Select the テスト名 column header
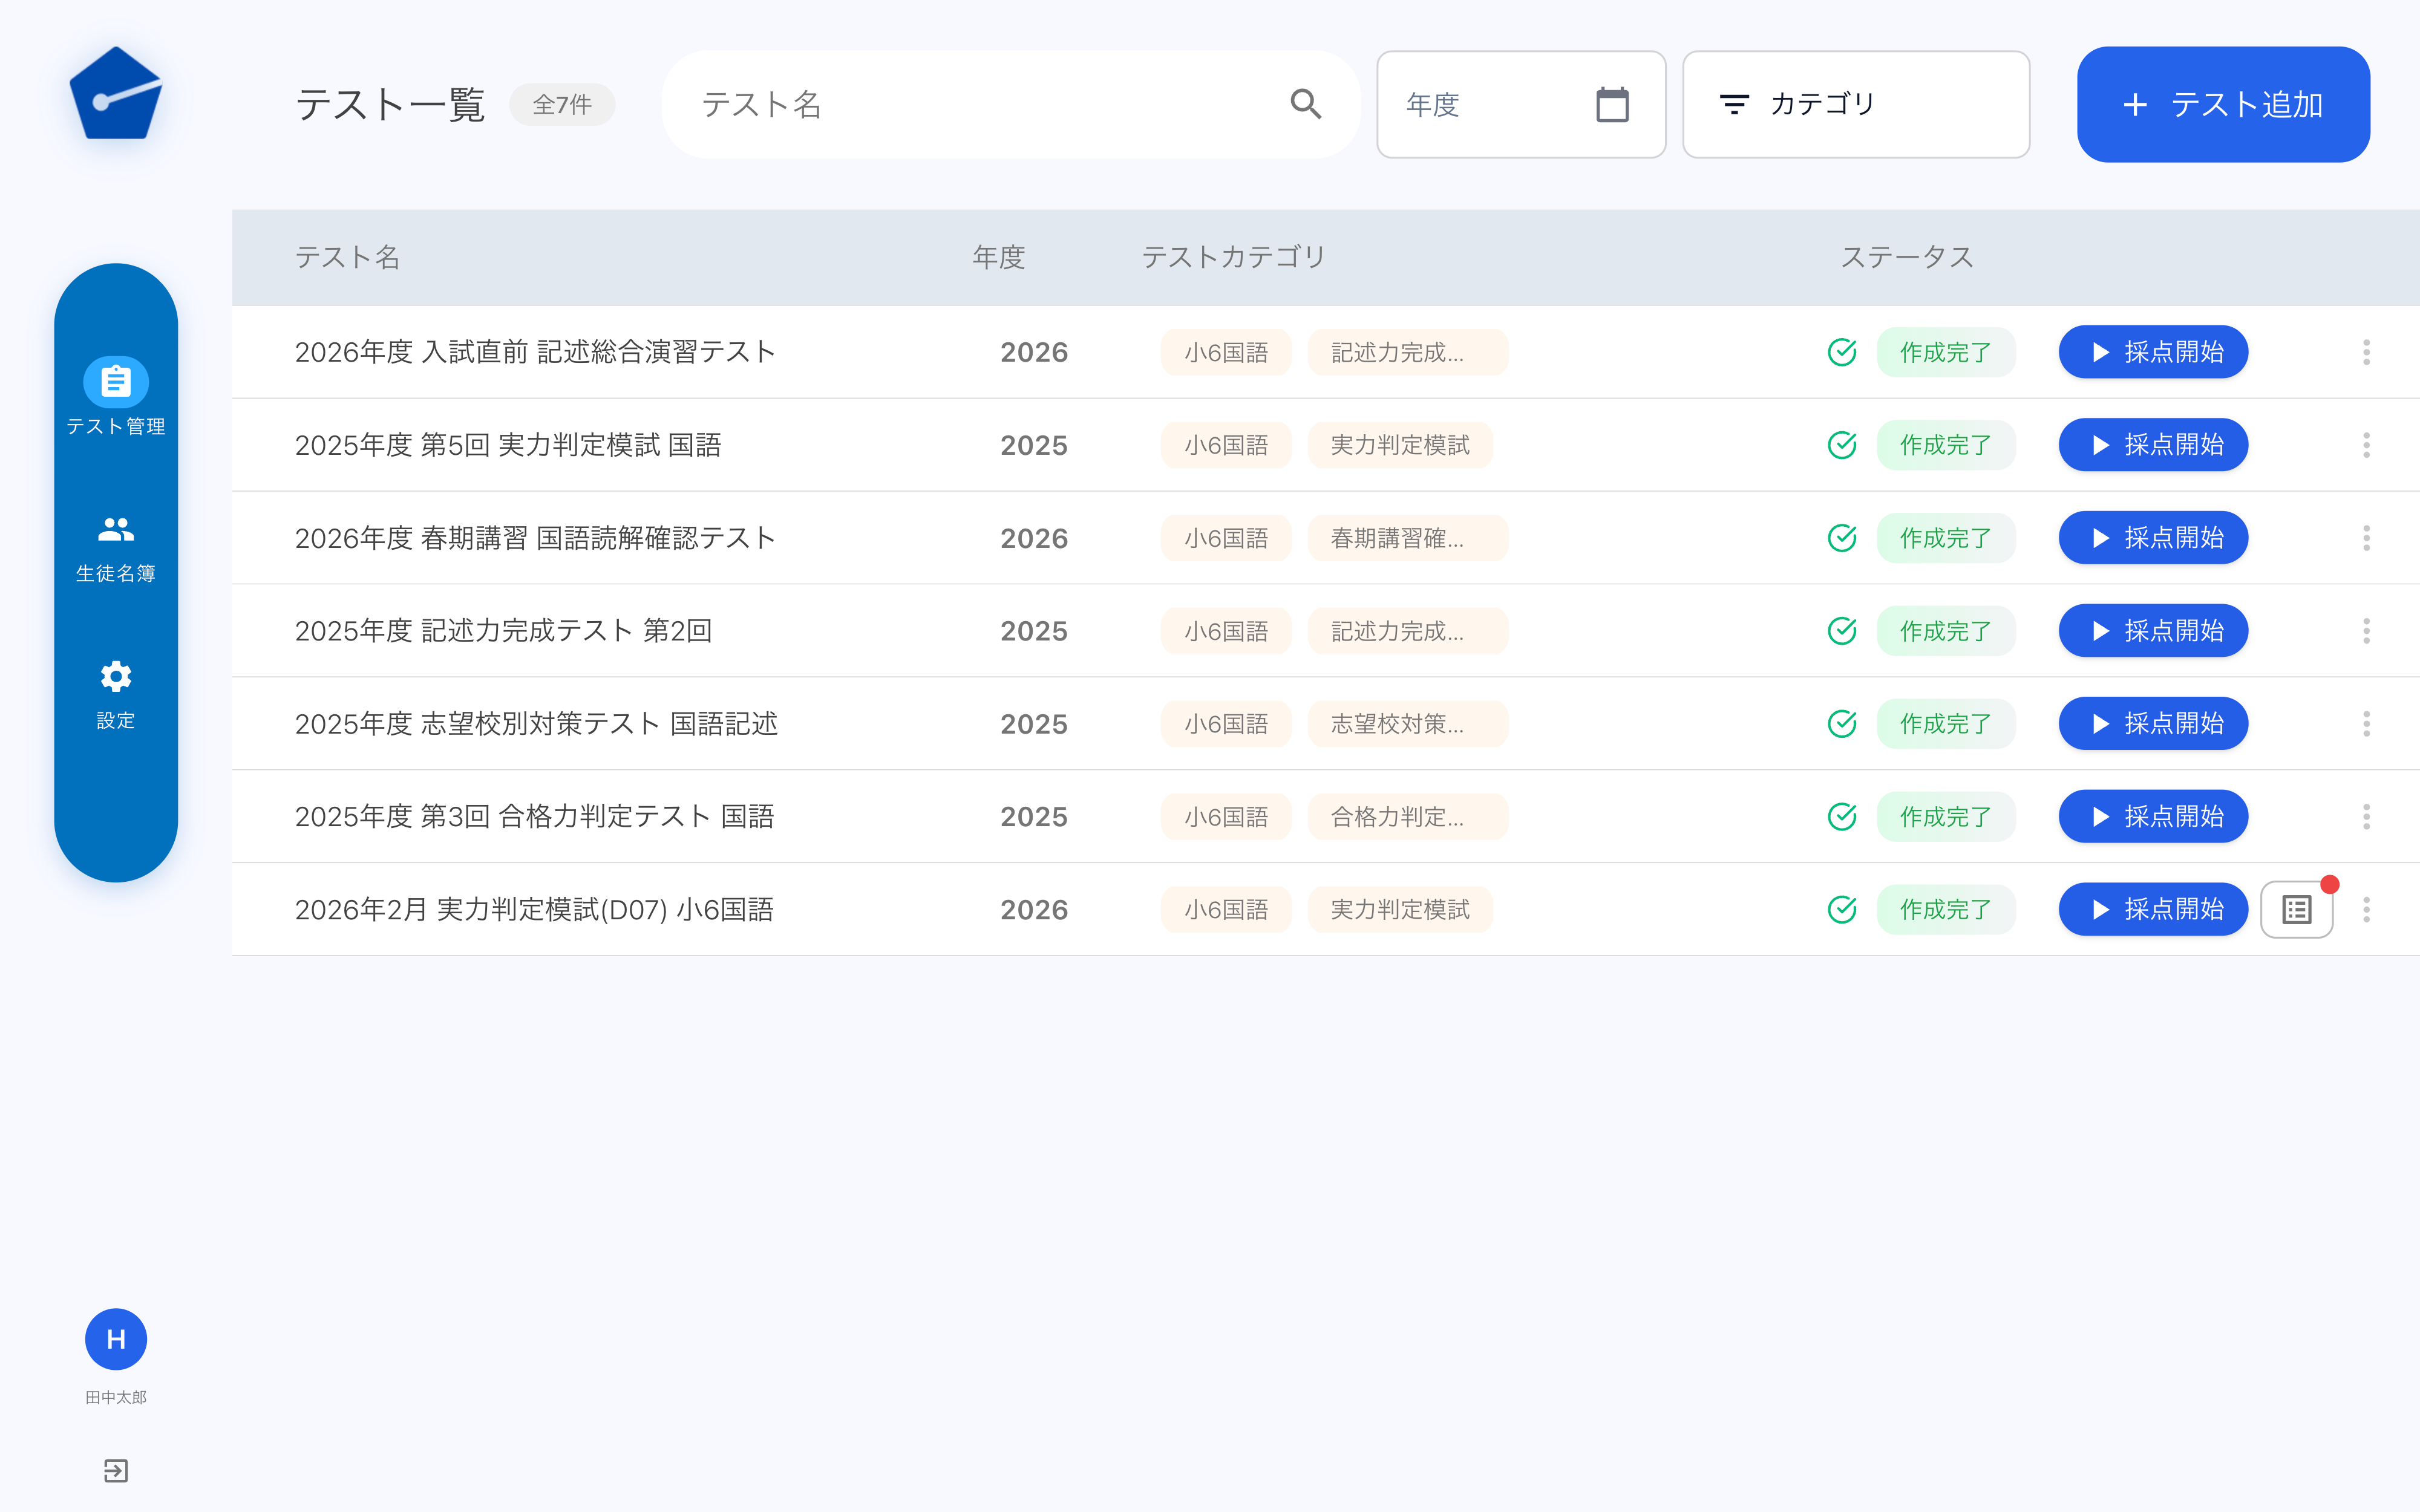This screenshot has height=1512, width=2420. tap(347, 257)
